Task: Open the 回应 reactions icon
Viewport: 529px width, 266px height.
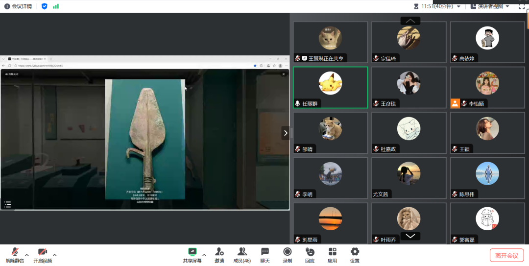Action: (x=310, y=252)
